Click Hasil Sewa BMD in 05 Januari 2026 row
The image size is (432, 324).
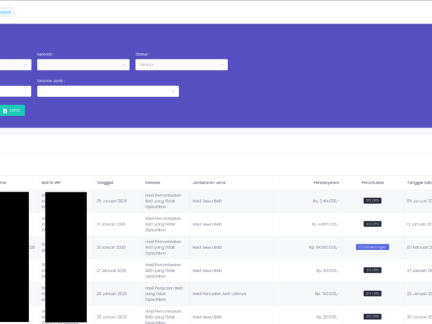click(207, 201)
